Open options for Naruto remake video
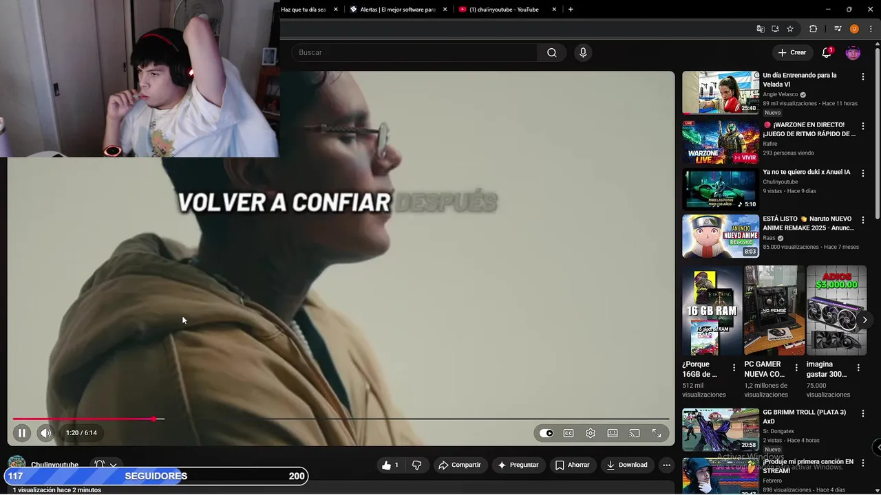 click(863, 219)
